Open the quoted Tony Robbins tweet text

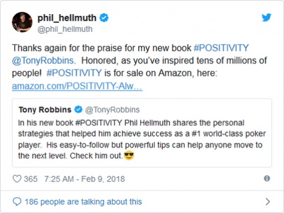click(x=142, y=139)
